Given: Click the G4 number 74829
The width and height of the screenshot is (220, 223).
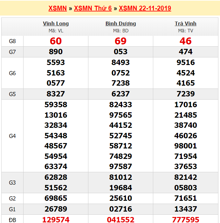Looking at the screenshot, I should click(120, 156).
